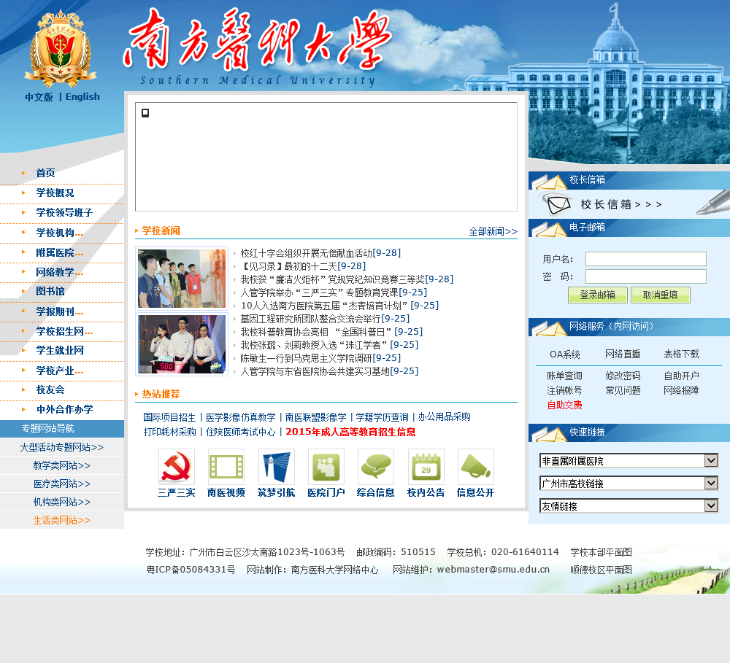Open 学生就业网 menu item

click(x=60, y=350)
